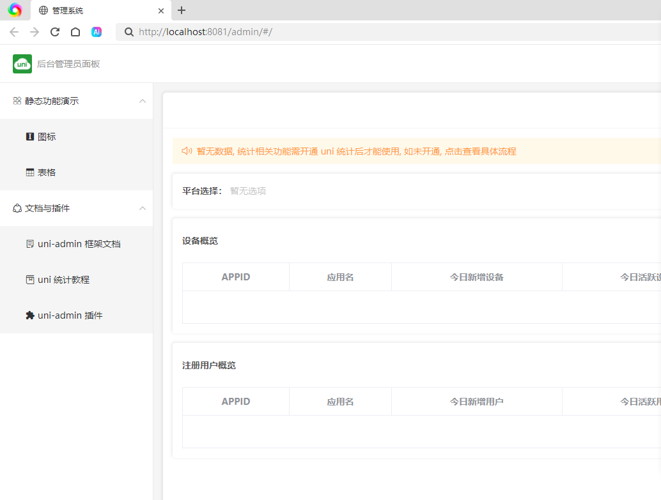Click the browser back arrow
The width and height of the screenshot is (661, 500).
pos(14,32)
